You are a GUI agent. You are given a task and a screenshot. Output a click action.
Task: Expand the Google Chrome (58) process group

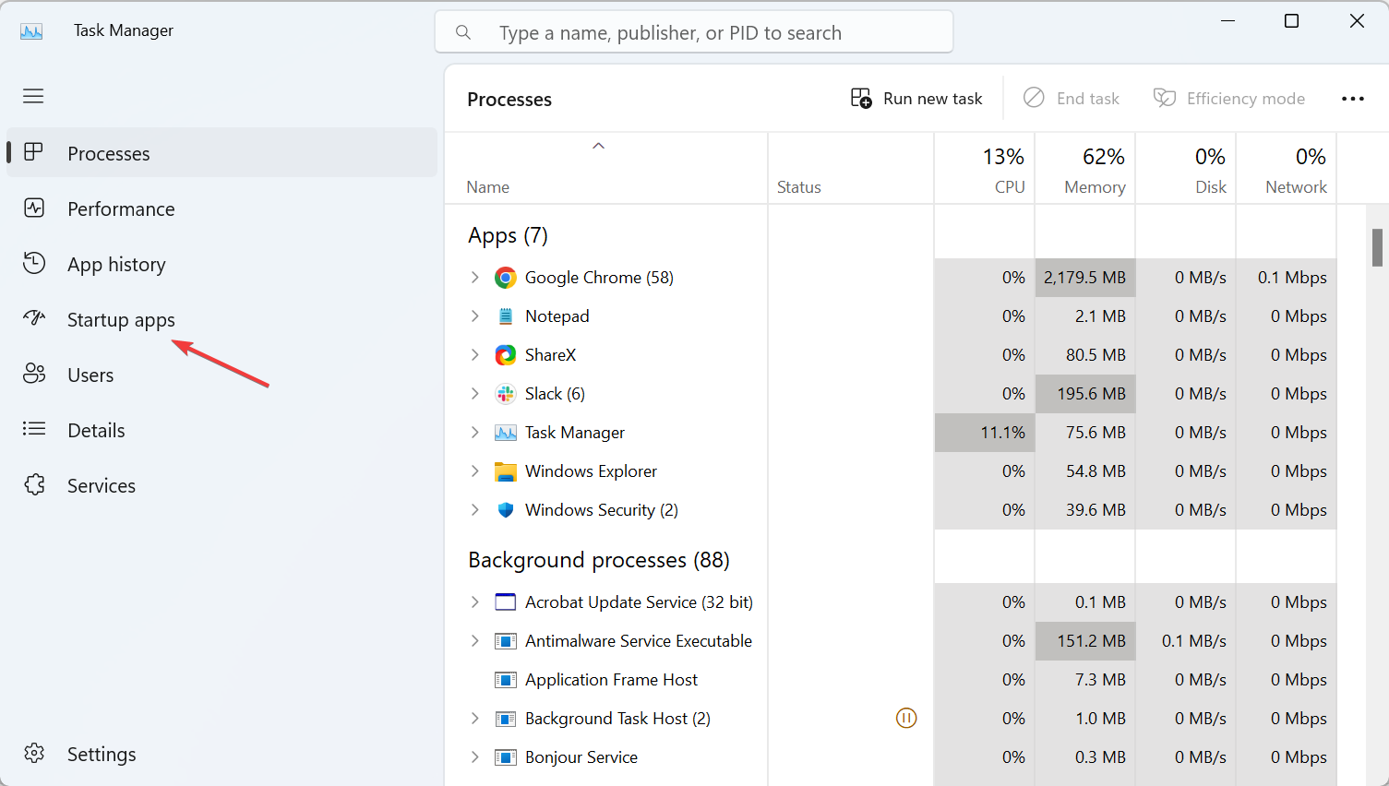(475, 278)
